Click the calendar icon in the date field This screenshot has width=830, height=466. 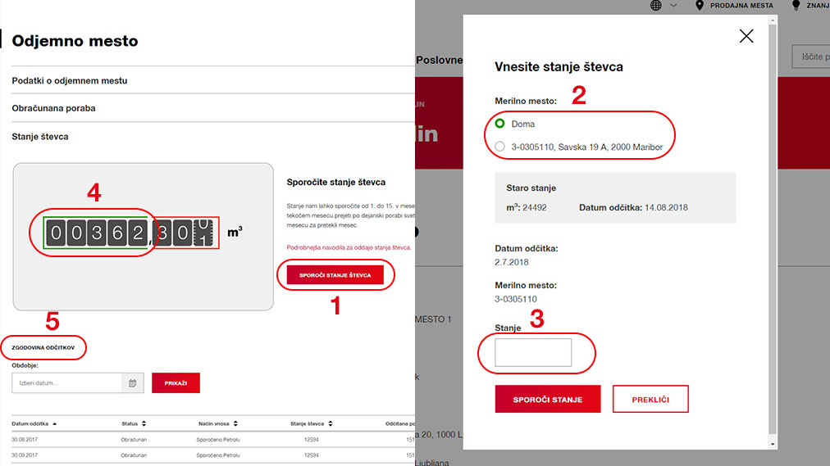click(x=133, y=383)
